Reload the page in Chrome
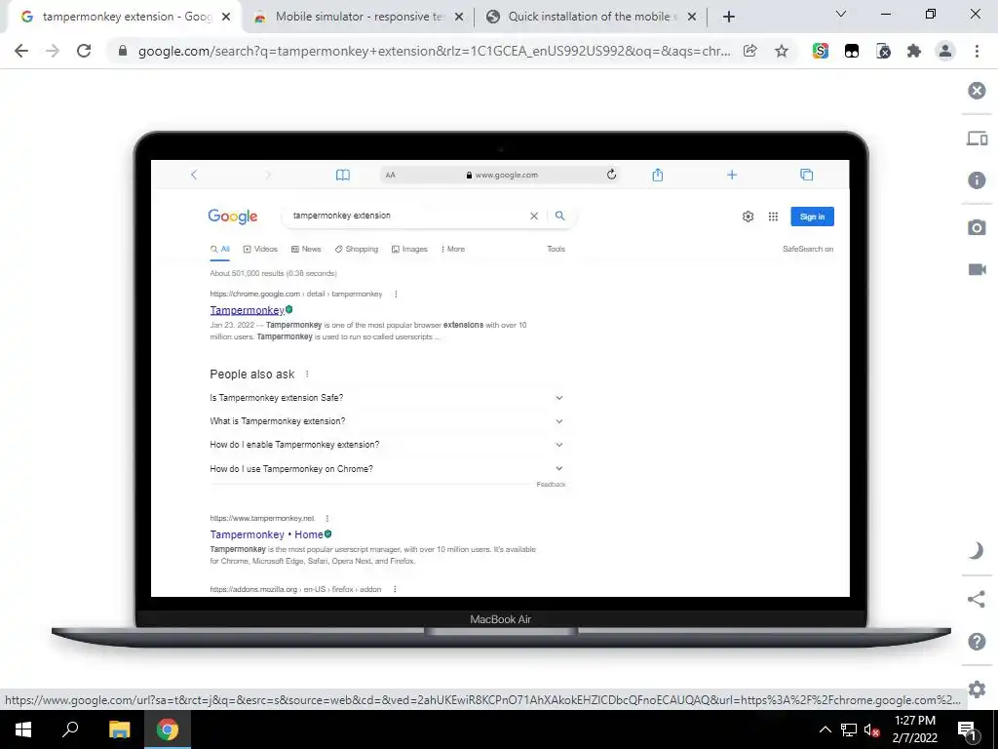 [x=84, y=51]
